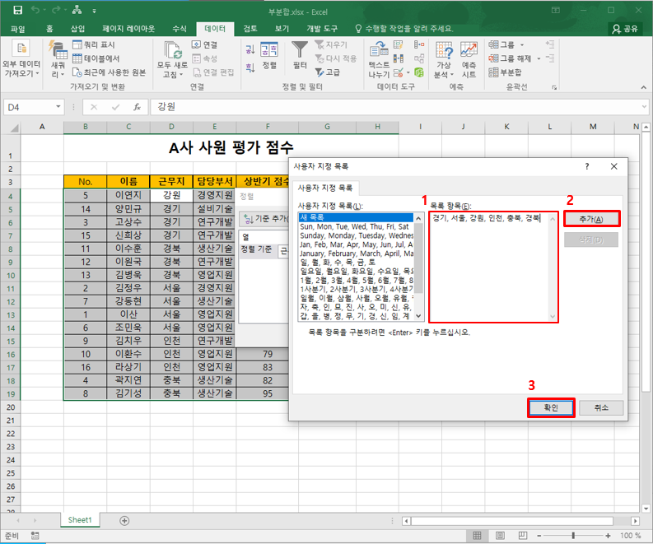Switch to the Developer (개발 도구) tab
The image size is (653, 544).
click(x=322, y=28)
